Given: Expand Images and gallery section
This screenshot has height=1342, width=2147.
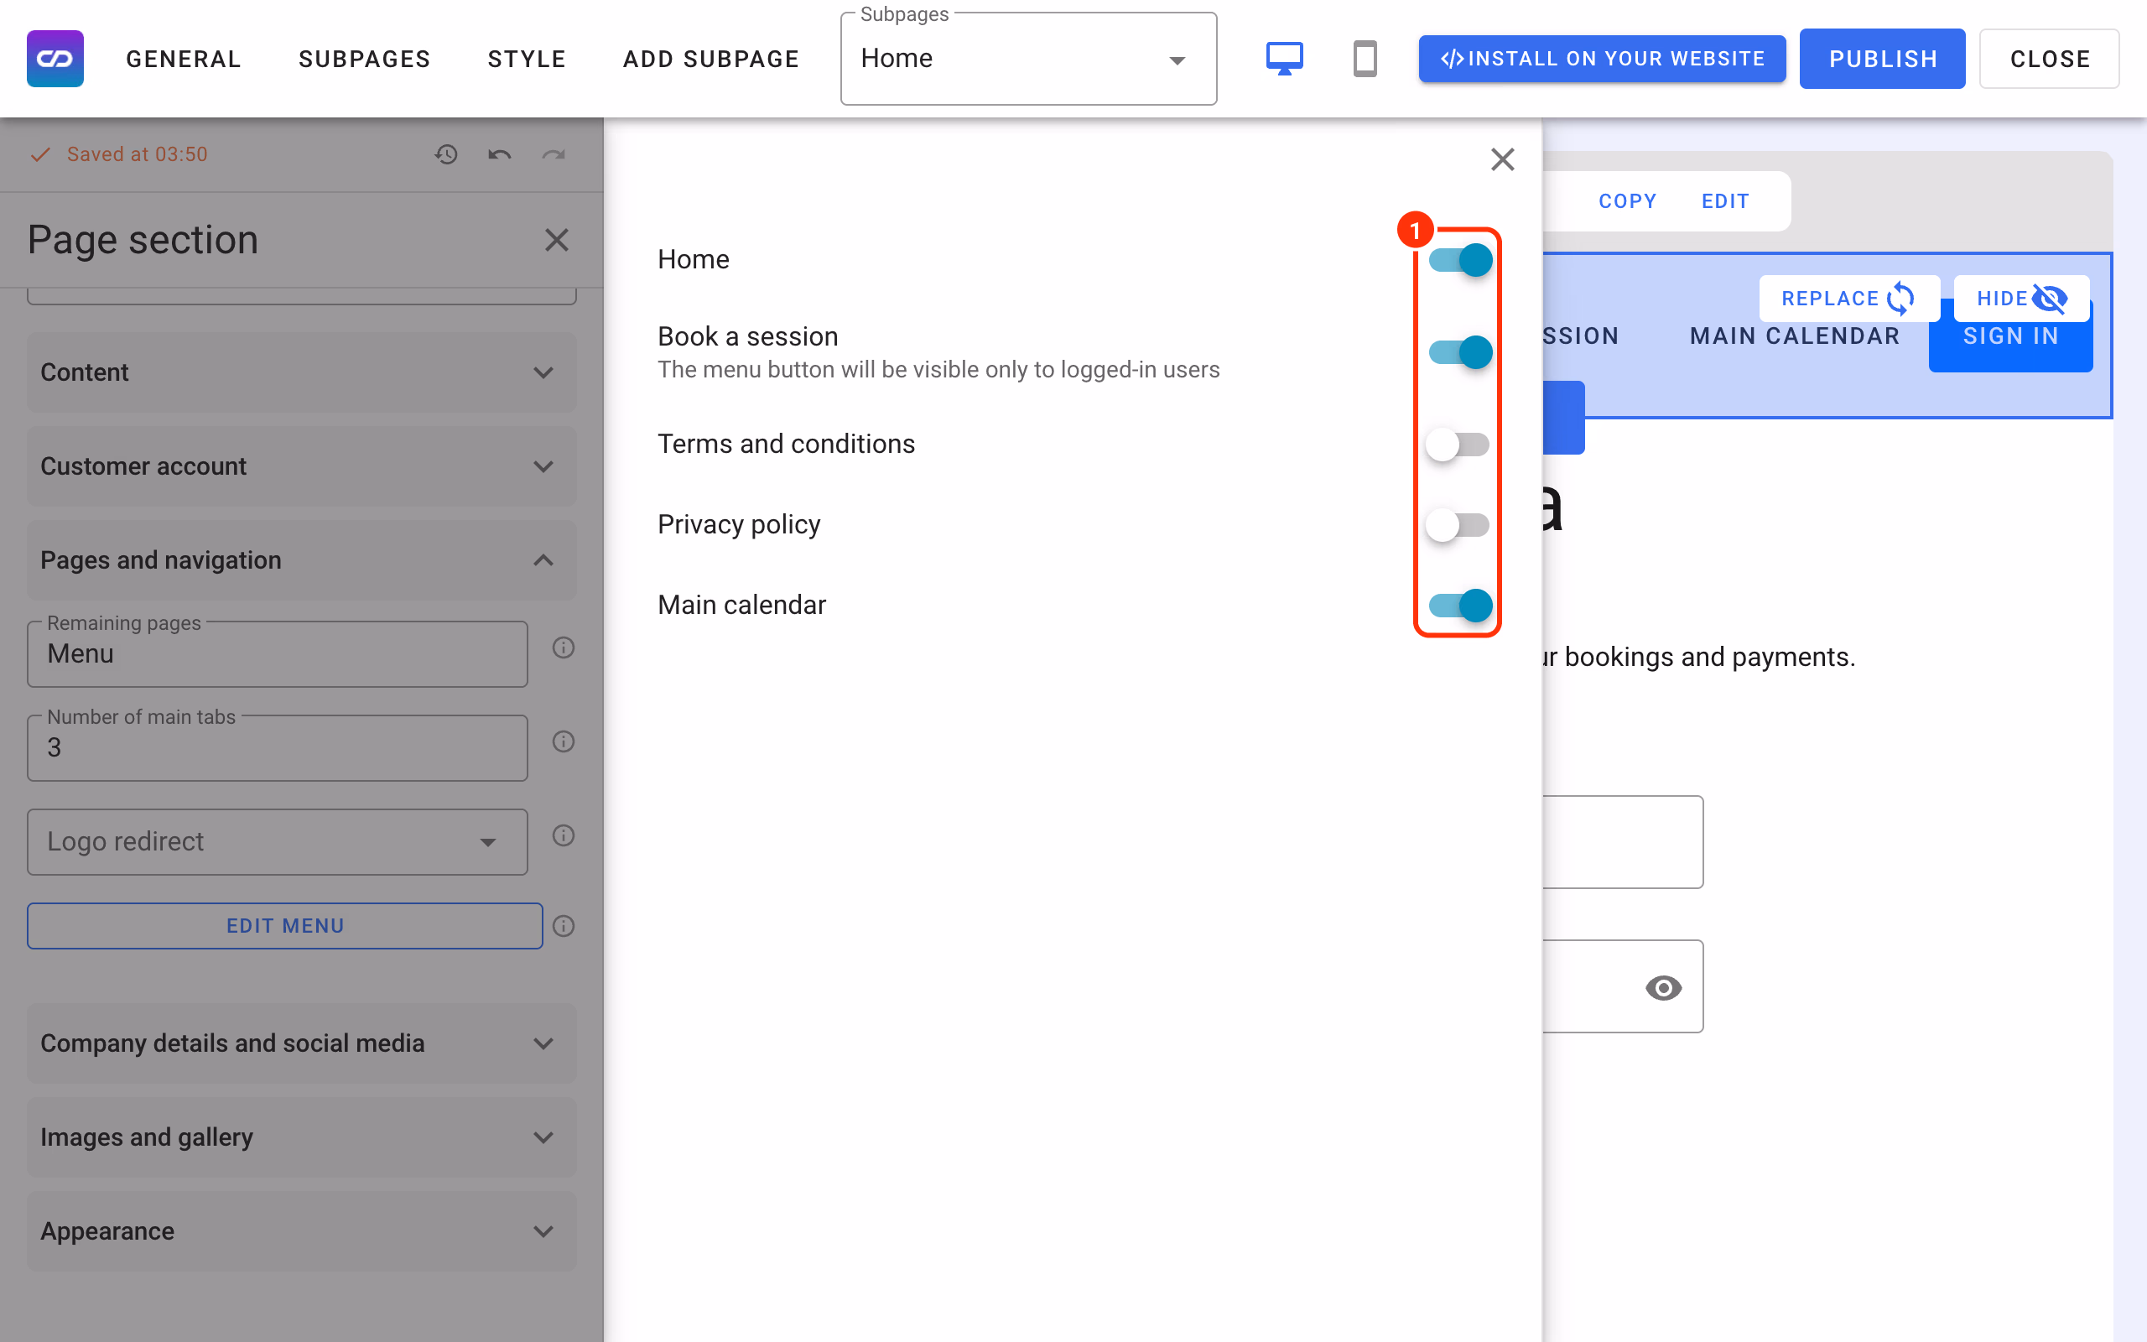Looking at the screenshot, I should 302,1137.
